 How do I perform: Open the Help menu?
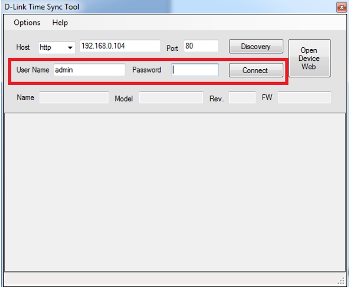coord(60,23)
